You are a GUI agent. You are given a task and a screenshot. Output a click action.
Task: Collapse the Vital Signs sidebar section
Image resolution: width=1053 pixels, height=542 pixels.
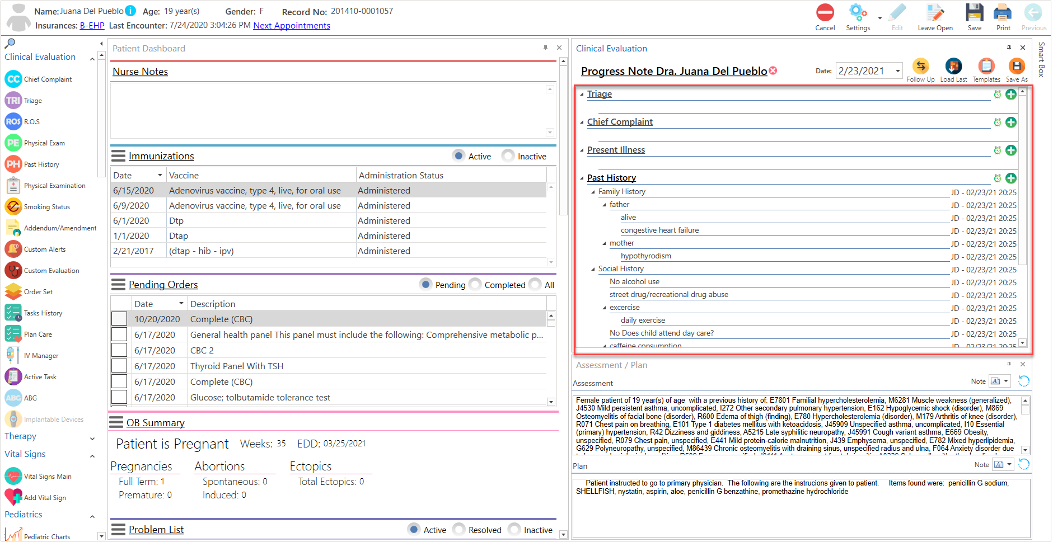point(92,455)
